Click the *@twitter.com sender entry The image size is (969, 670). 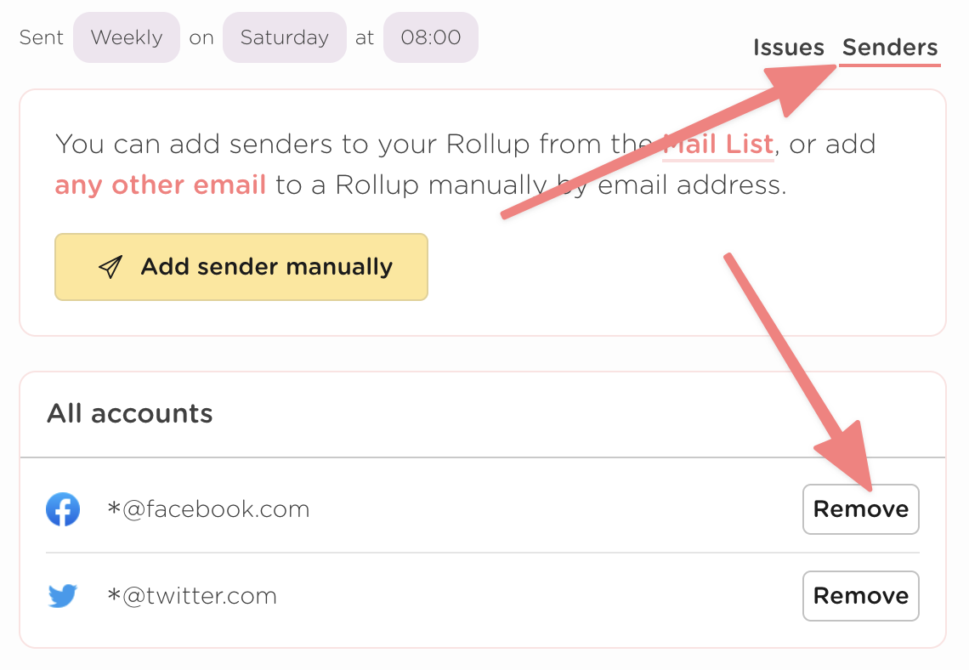click(192, 596)
